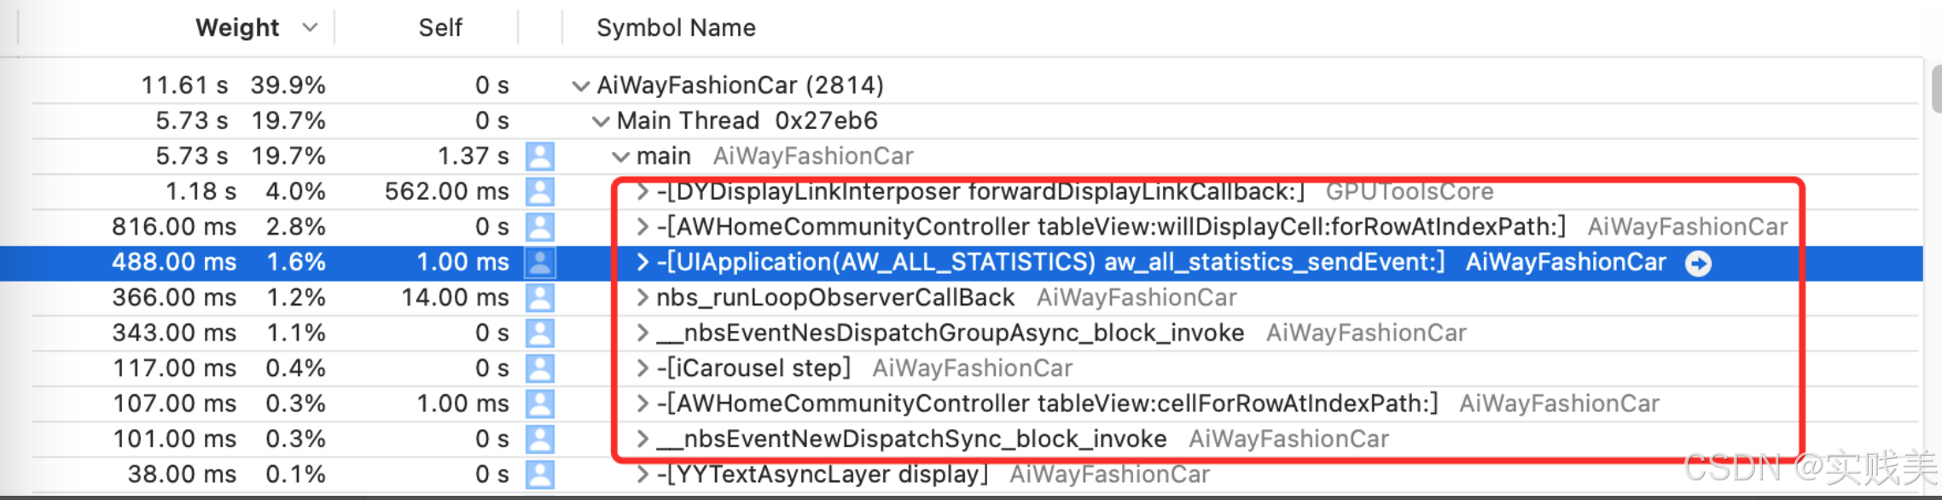The width and height of the screenshot is (1942, 500).
Task: Click the focus icon on the DYDisplayLinkInterposer row
Action: point(540,191)
